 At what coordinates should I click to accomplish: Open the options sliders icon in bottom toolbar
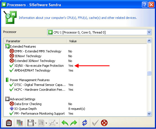9,123
